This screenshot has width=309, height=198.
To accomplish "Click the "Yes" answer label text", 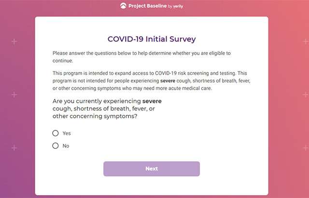I will [x=67, y=133].
